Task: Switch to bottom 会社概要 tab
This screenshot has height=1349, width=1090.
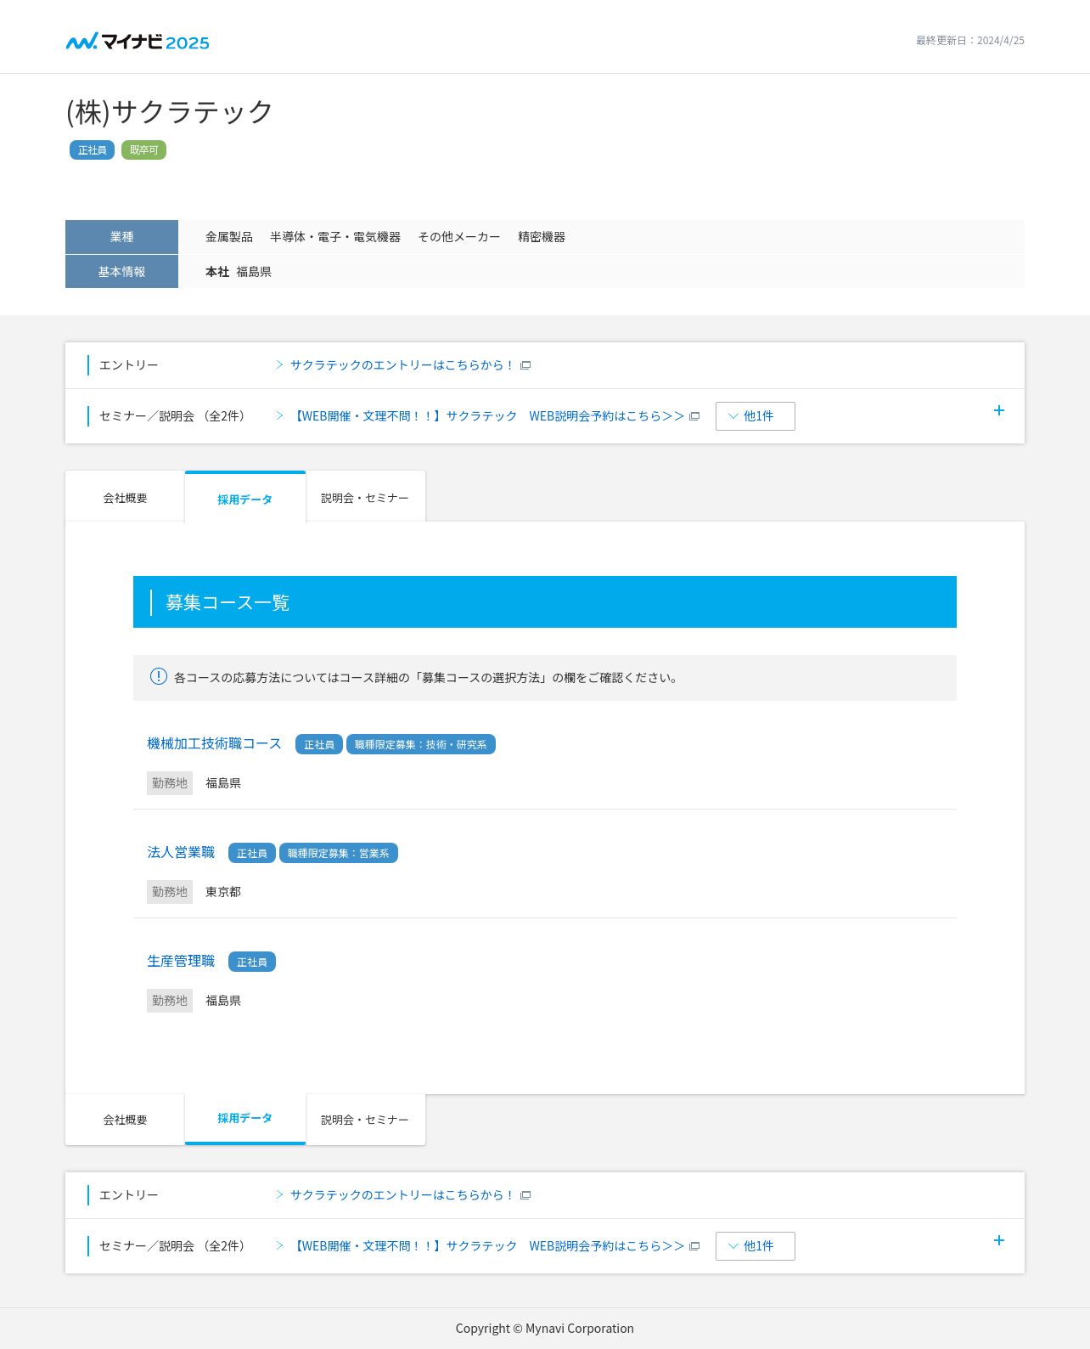Action: tap(125, 1120)
